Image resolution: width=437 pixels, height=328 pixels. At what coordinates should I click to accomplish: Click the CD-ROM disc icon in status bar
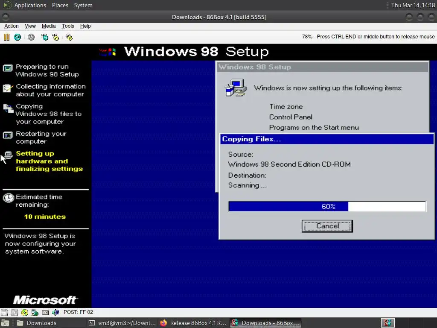(x=24, y=312)
